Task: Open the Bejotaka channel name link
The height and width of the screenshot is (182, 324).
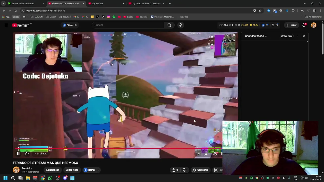Action: (x=27, y=168)
